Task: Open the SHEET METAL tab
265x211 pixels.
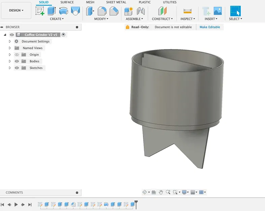Action: [x=116, y=2]
